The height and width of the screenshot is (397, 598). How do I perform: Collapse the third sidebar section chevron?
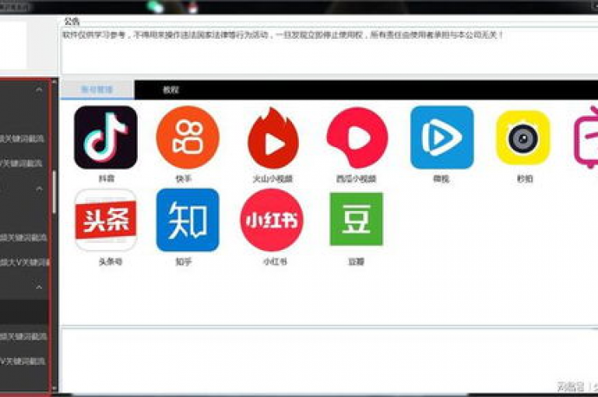39,286
